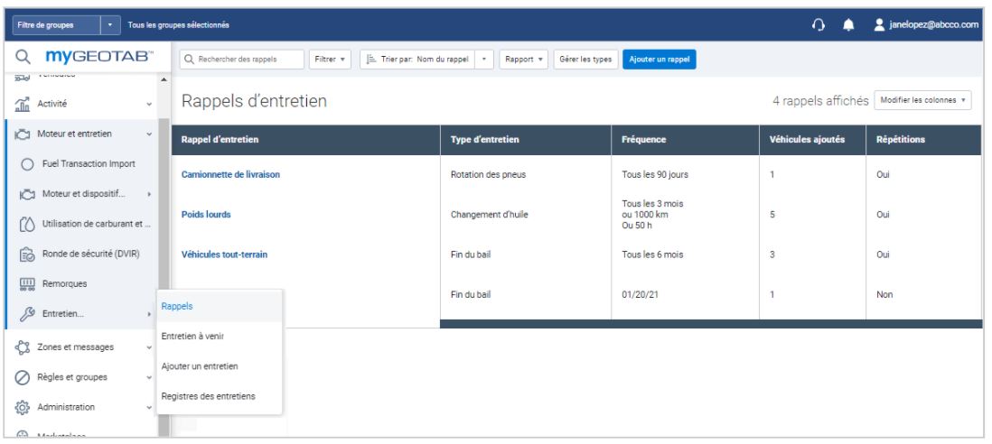992x444 pixels.
Task: Select Entretien à venir from submenu
Action: click(192, 337)
